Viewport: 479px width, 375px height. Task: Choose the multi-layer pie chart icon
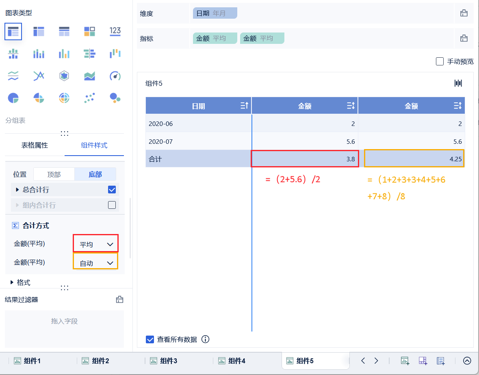pos(64,98)
